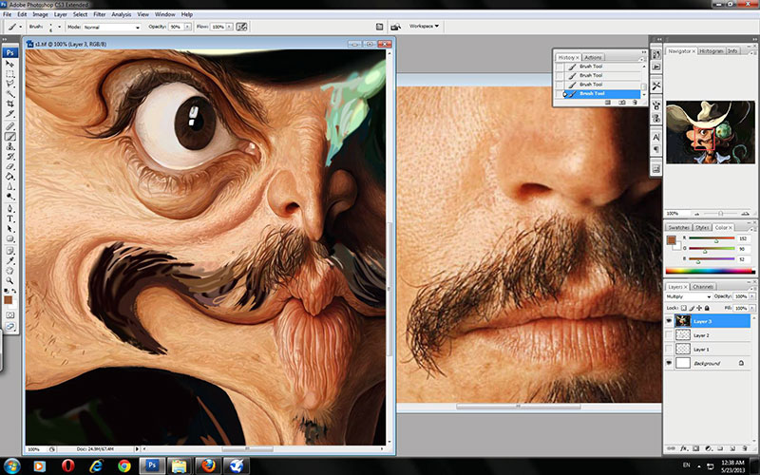Switch to the Histogram tab

click(x=711, y=51)
